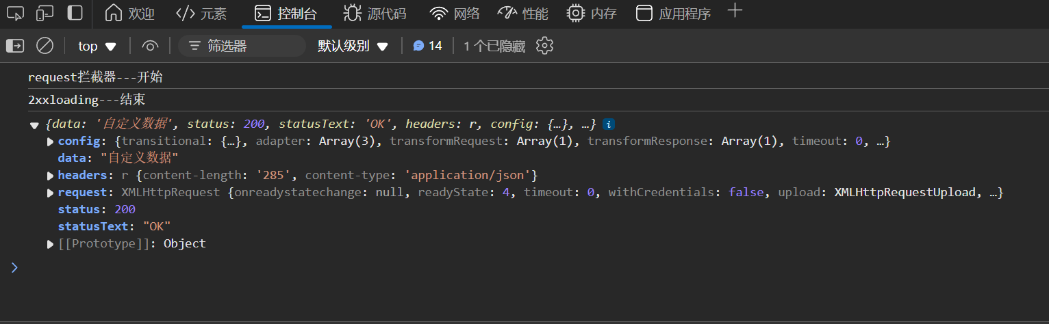Switch to the 网络 tab
The image size is (1049, 324).
[x=455, y=13]
